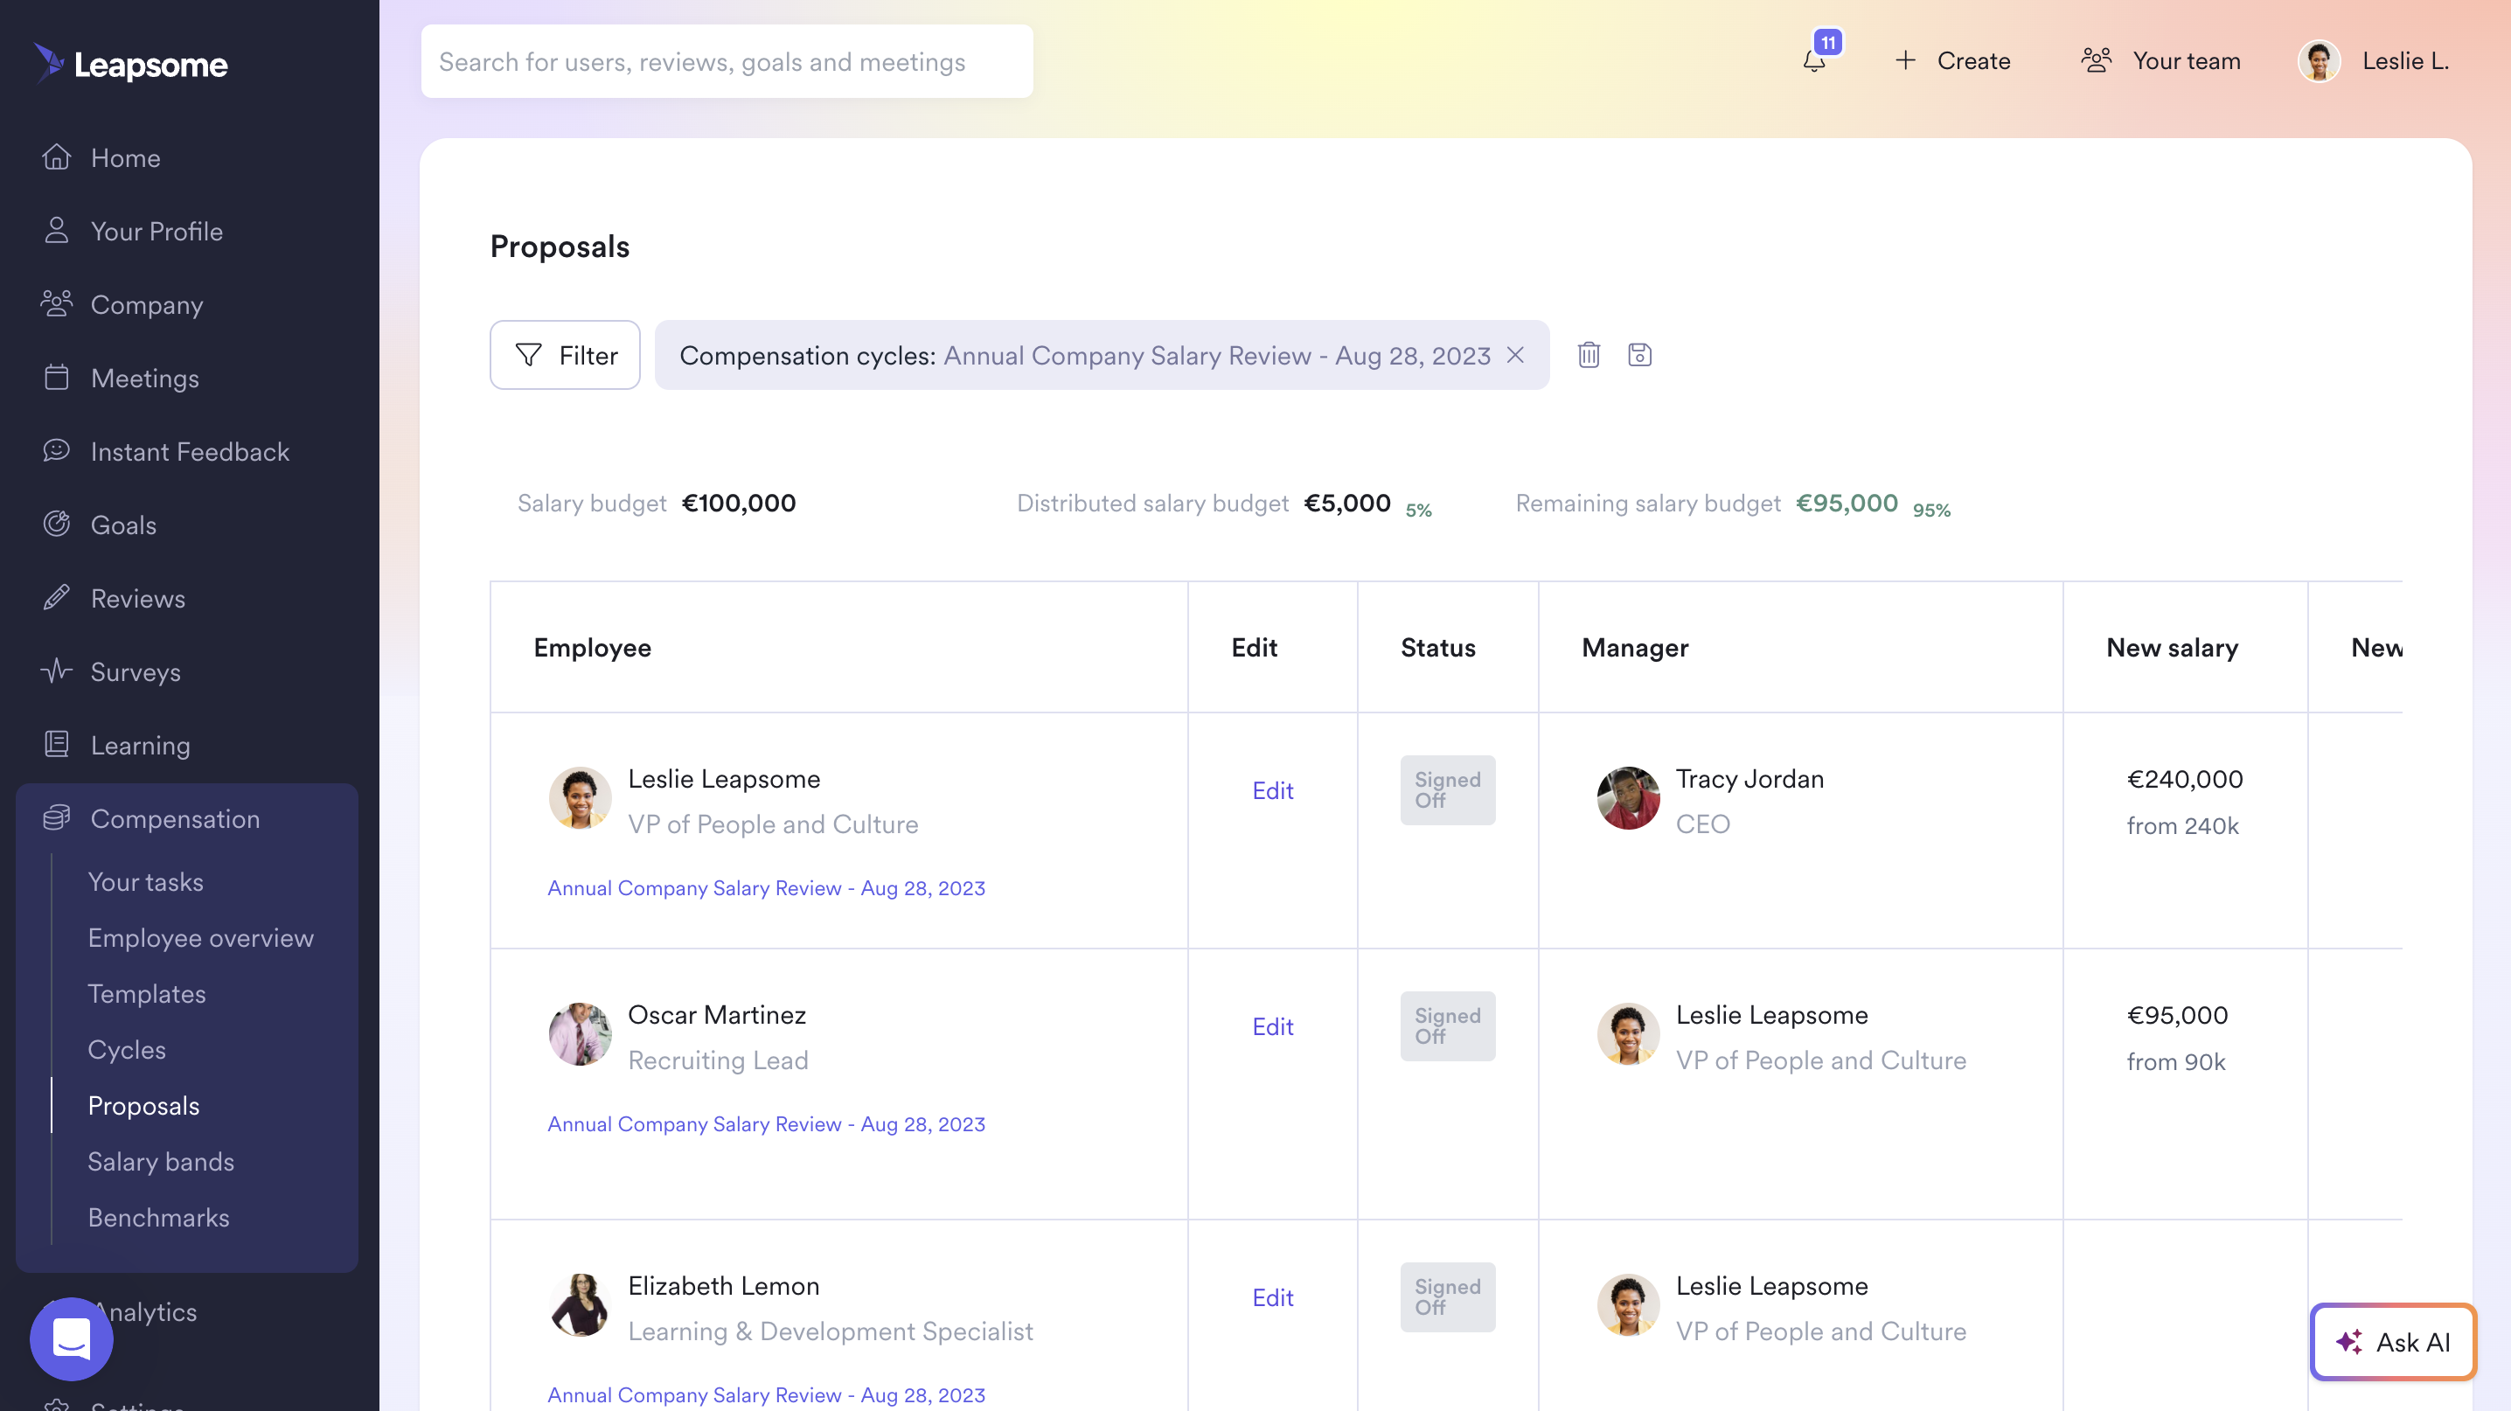This screenshot has width=2511, height=1411.
Task: Click the plus Create icon
Action: (x=1905, y=60)
